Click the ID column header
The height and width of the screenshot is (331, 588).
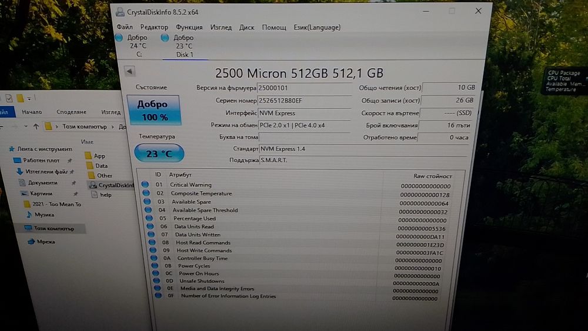(158, 175)
